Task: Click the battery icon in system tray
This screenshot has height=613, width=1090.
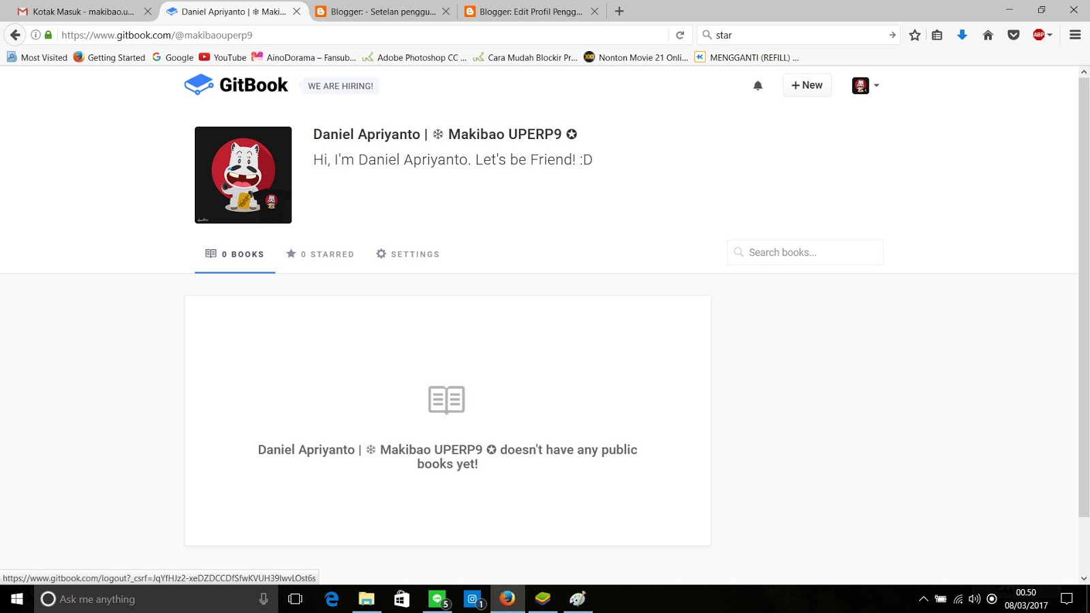Action: tap(941, 599)
